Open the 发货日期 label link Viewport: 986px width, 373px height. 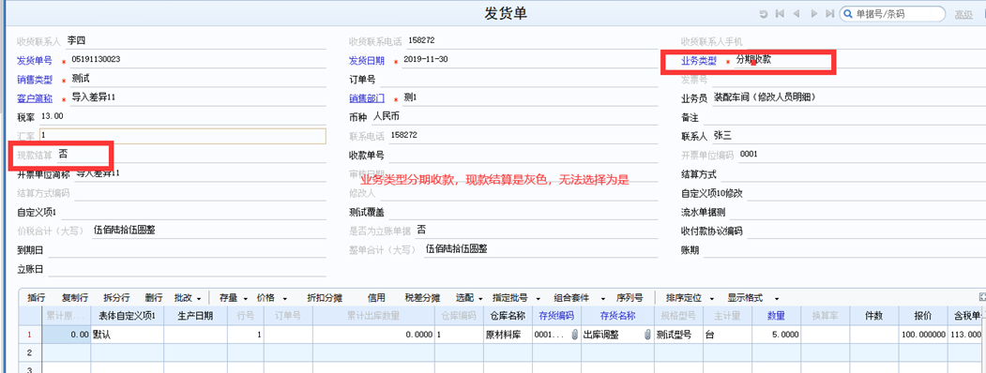tap(367, 60)
